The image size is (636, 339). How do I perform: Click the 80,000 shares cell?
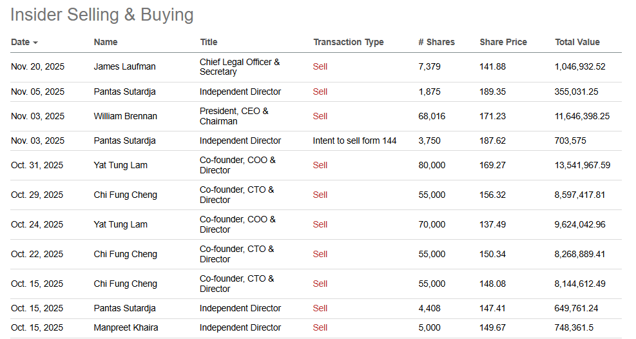pyautogui.click(x=431, y=165)
